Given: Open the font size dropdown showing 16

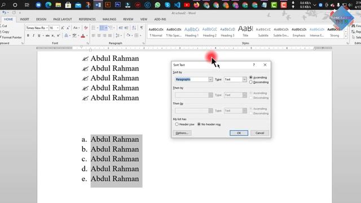Looking at the screenshot, I should pyautogui.click(x=58, y=28).
